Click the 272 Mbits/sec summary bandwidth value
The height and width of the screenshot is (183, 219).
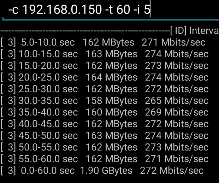pos(172,171)
